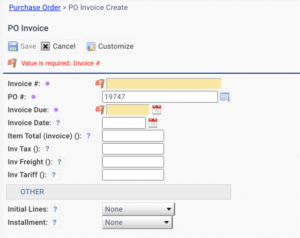The height and width of the screenshot is (238, 300).
Task: Click help icon beside Initial Lines
Action: pyautogui.click(x=56, y=209)
